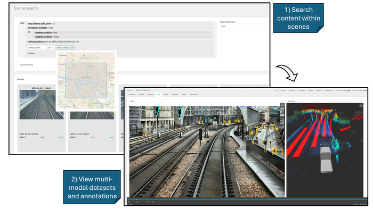This screenshot has width=373, height=210.
Task: Switch to the Summary tab
Action: pos(132,95)
